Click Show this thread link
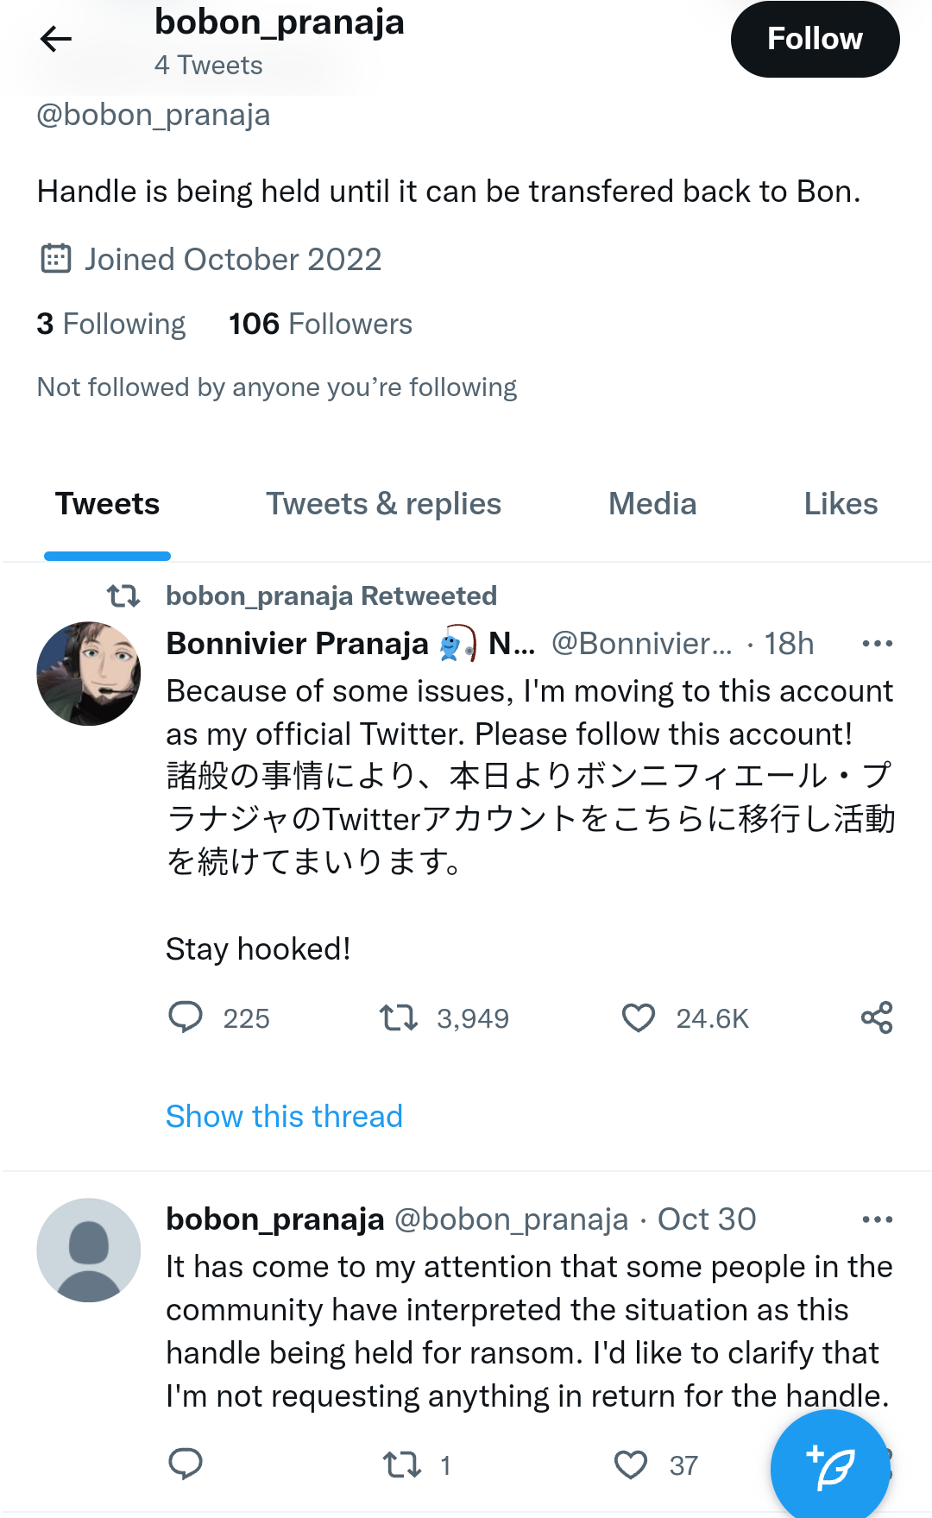The width and height of the screenshot is (932, 1518). point(284,1117)
